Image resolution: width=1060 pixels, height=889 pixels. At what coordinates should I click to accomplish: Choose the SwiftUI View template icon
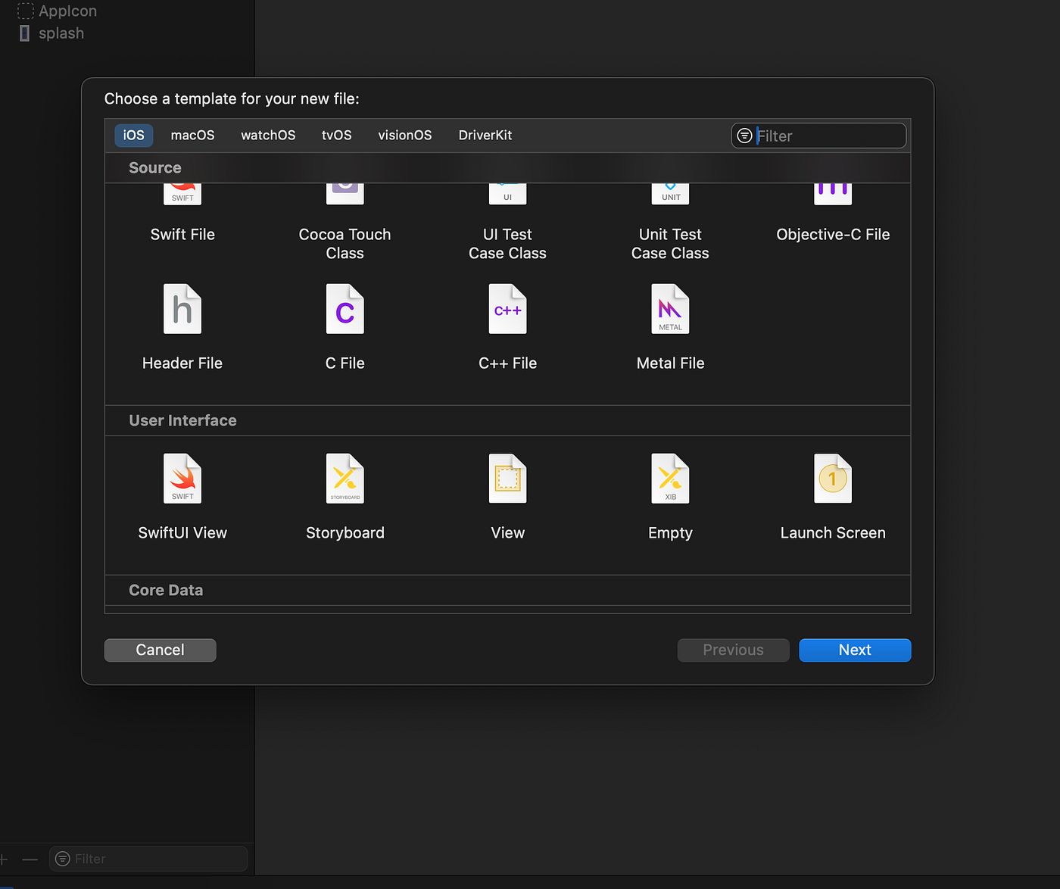182,479
